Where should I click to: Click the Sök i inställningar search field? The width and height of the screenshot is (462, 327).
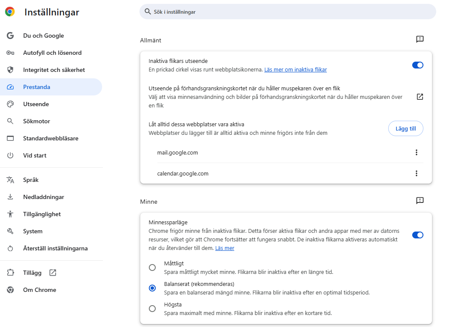[x=287, y=12]
